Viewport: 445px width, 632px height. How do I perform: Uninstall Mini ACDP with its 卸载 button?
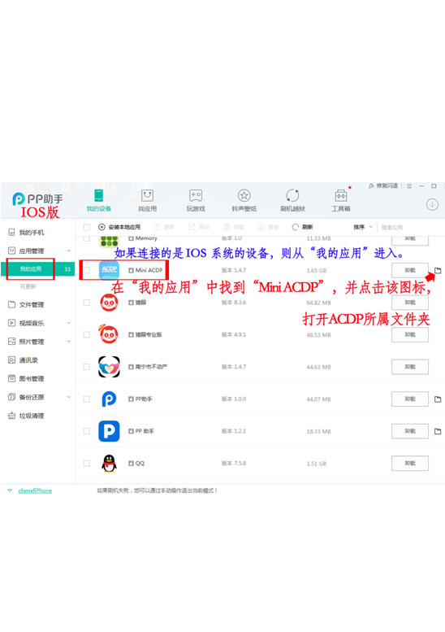pos(410,270)
